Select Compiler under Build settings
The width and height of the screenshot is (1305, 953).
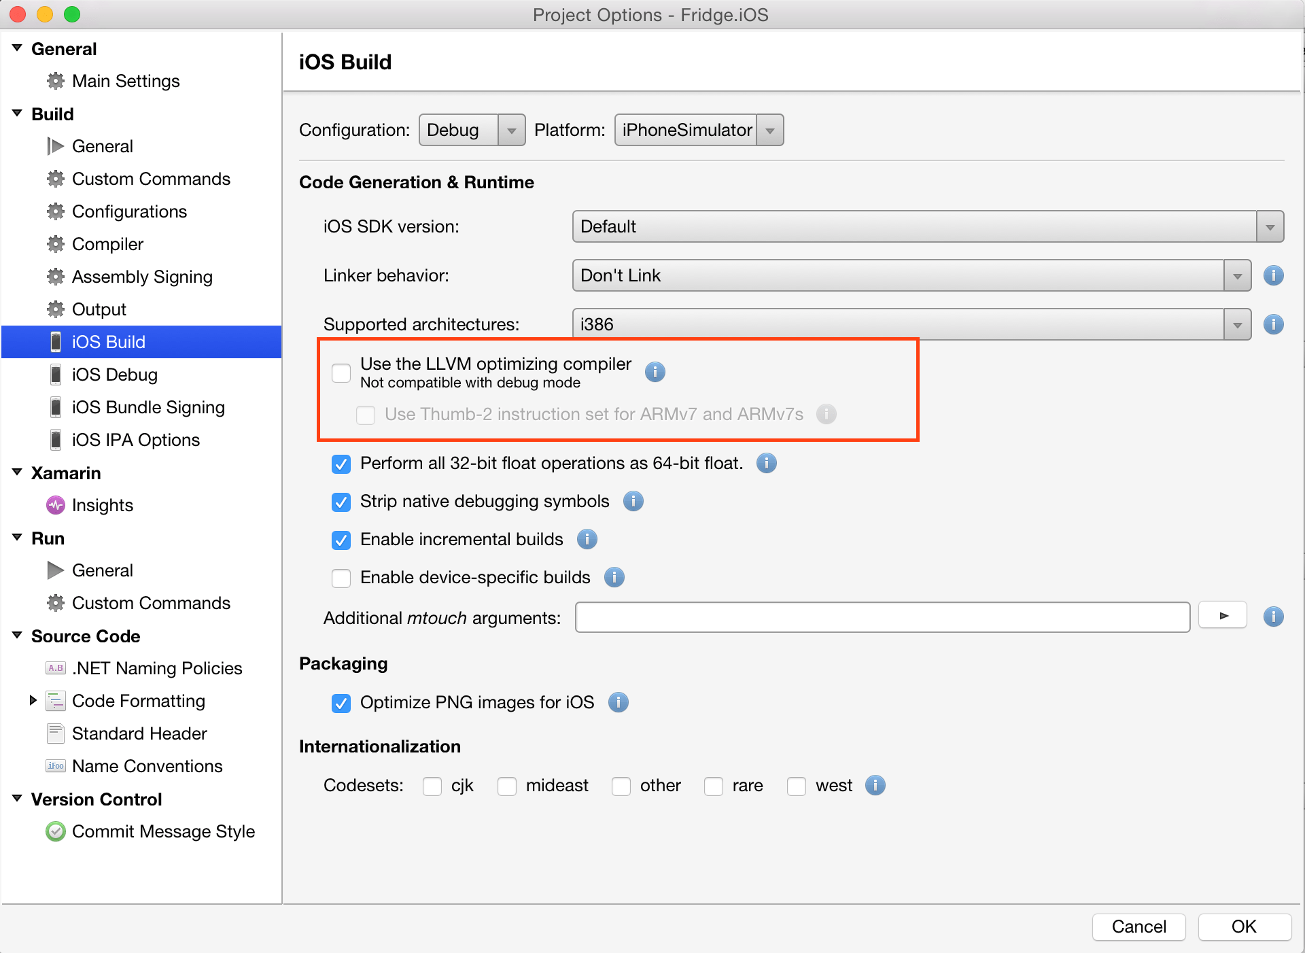click(x=107, y=244)
